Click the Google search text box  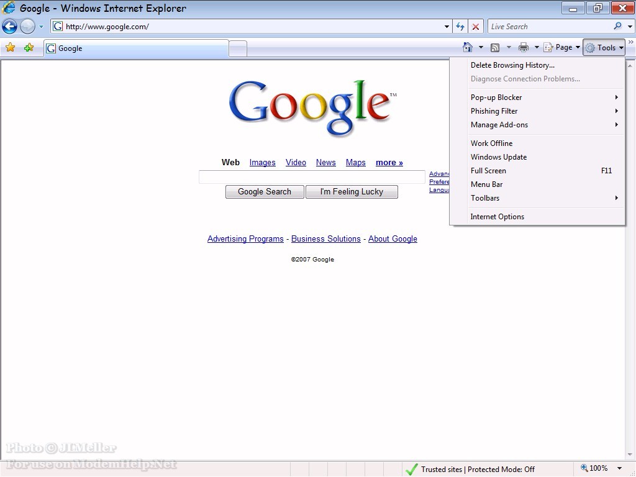coord(312,177)
